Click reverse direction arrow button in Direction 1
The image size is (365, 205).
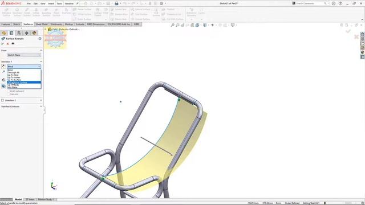pyautogui.click(x=3, y=67)
